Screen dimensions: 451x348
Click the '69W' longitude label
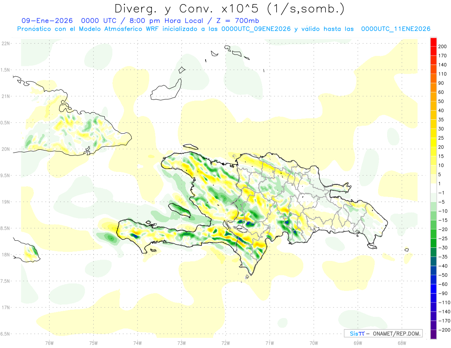358,343
